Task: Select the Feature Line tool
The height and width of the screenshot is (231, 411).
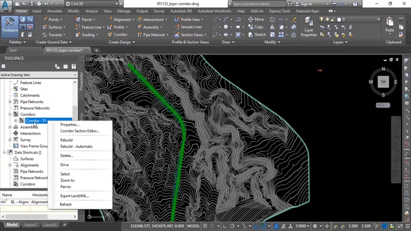Action: pos(89,27)
